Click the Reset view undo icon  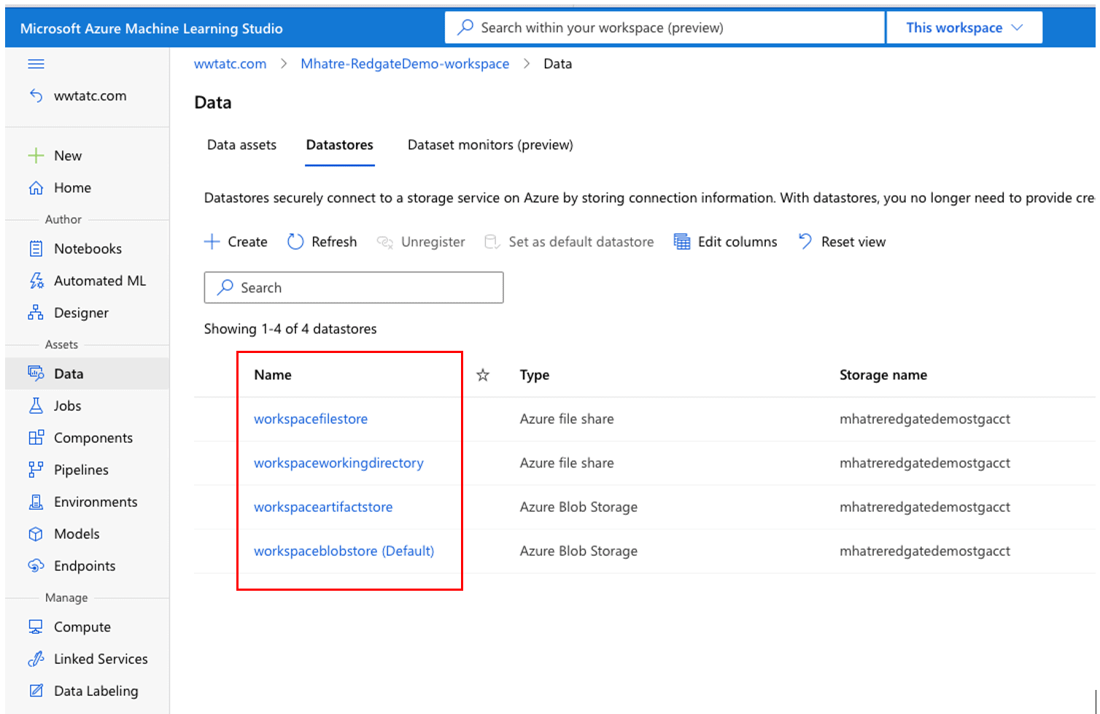[x=805, y=241]
